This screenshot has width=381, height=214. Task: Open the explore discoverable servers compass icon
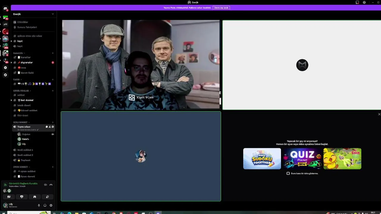5,75
